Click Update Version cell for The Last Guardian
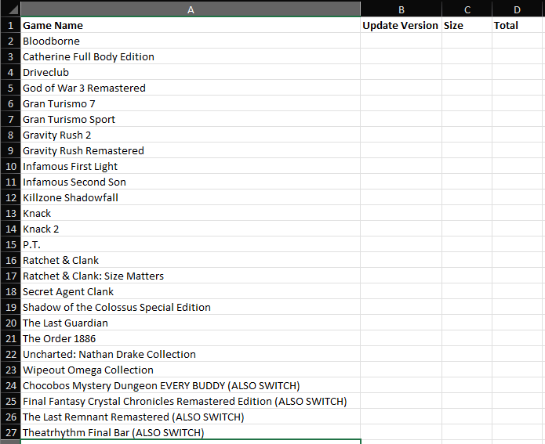 [401, 323]
